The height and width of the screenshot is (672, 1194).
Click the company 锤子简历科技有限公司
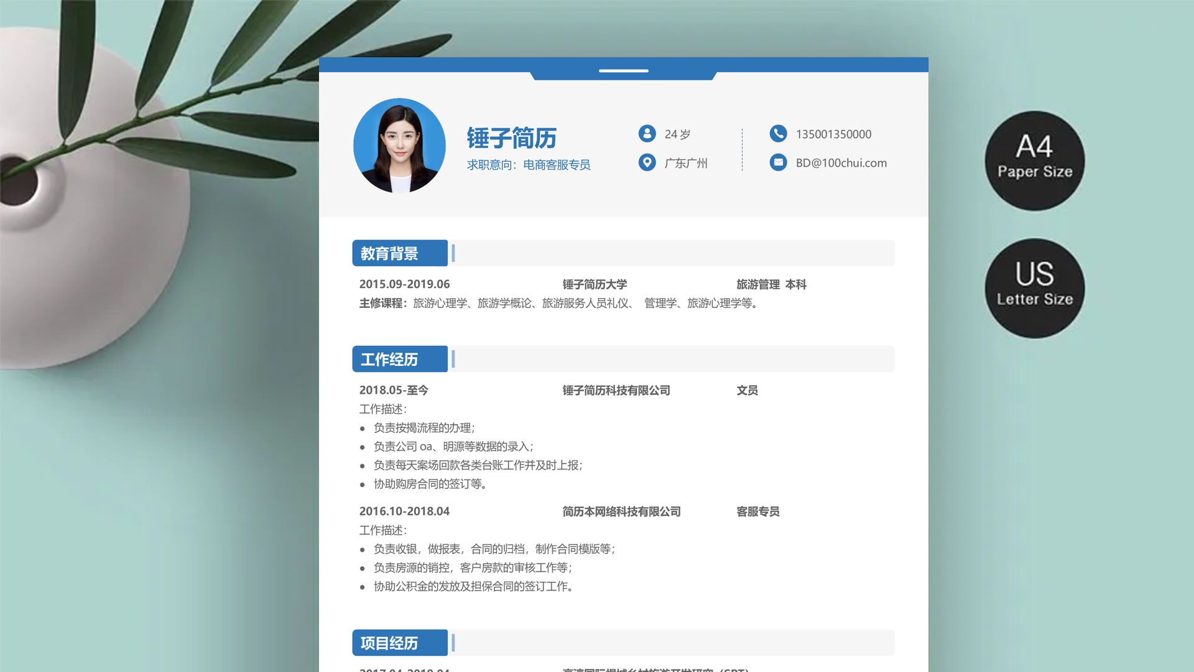pos(616,390)
